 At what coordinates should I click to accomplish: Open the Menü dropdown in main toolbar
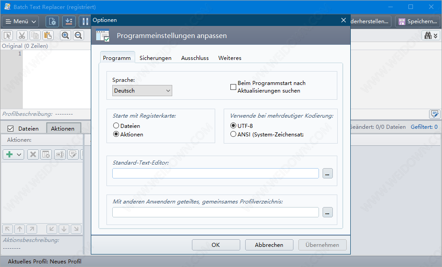point(21,21)
